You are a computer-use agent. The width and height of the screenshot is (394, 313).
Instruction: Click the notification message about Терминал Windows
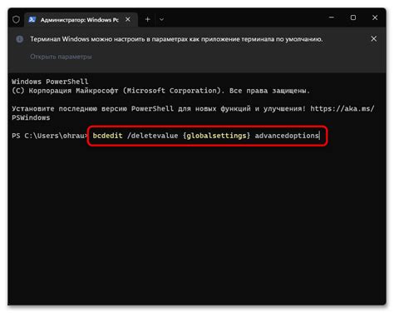176,39
